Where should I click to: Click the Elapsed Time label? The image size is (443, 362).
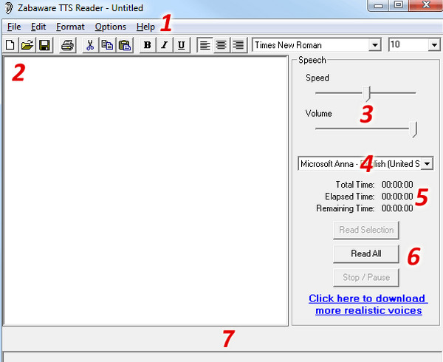pos(350,197)
